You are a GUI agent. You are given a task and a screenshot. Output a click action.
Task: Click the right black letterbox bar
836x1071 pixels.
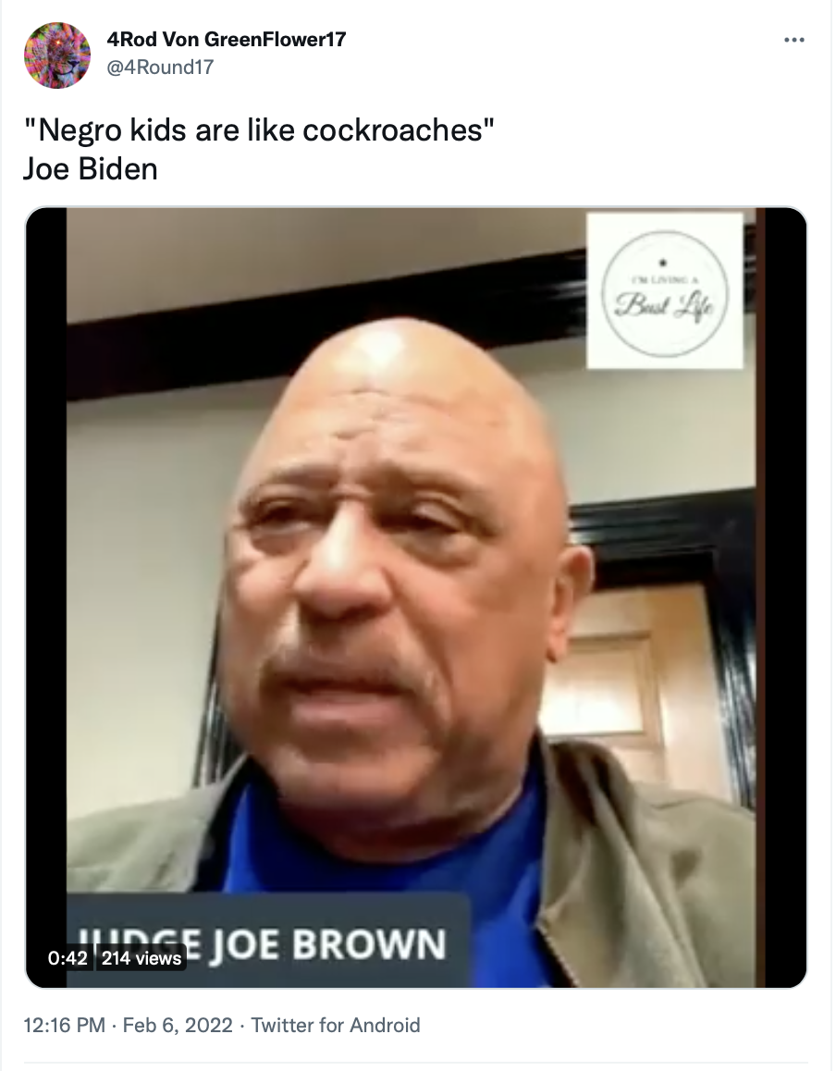coord(785,597)
